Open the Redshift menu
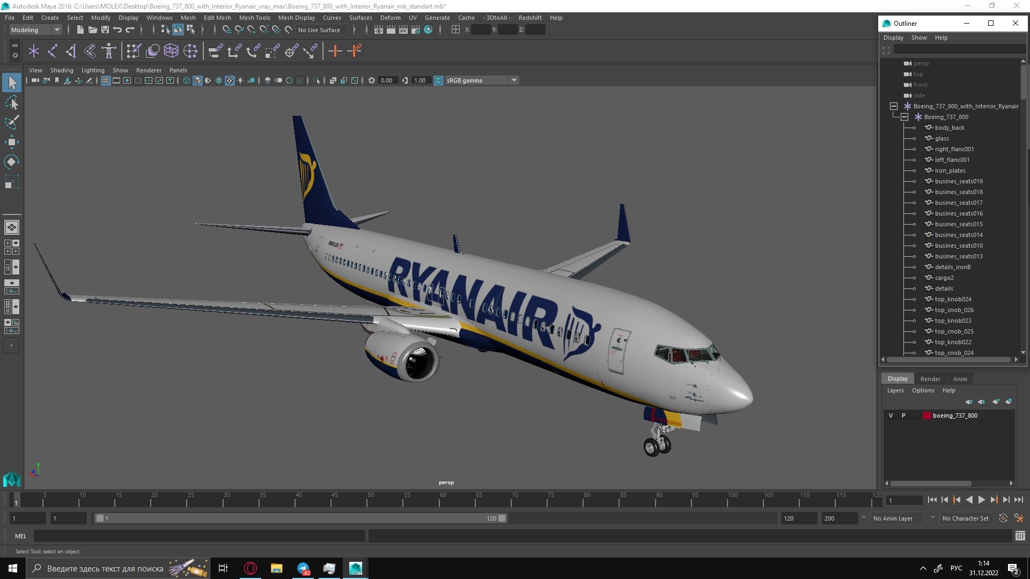This screenshot has width=1030, height=579. tap(530, 18)
